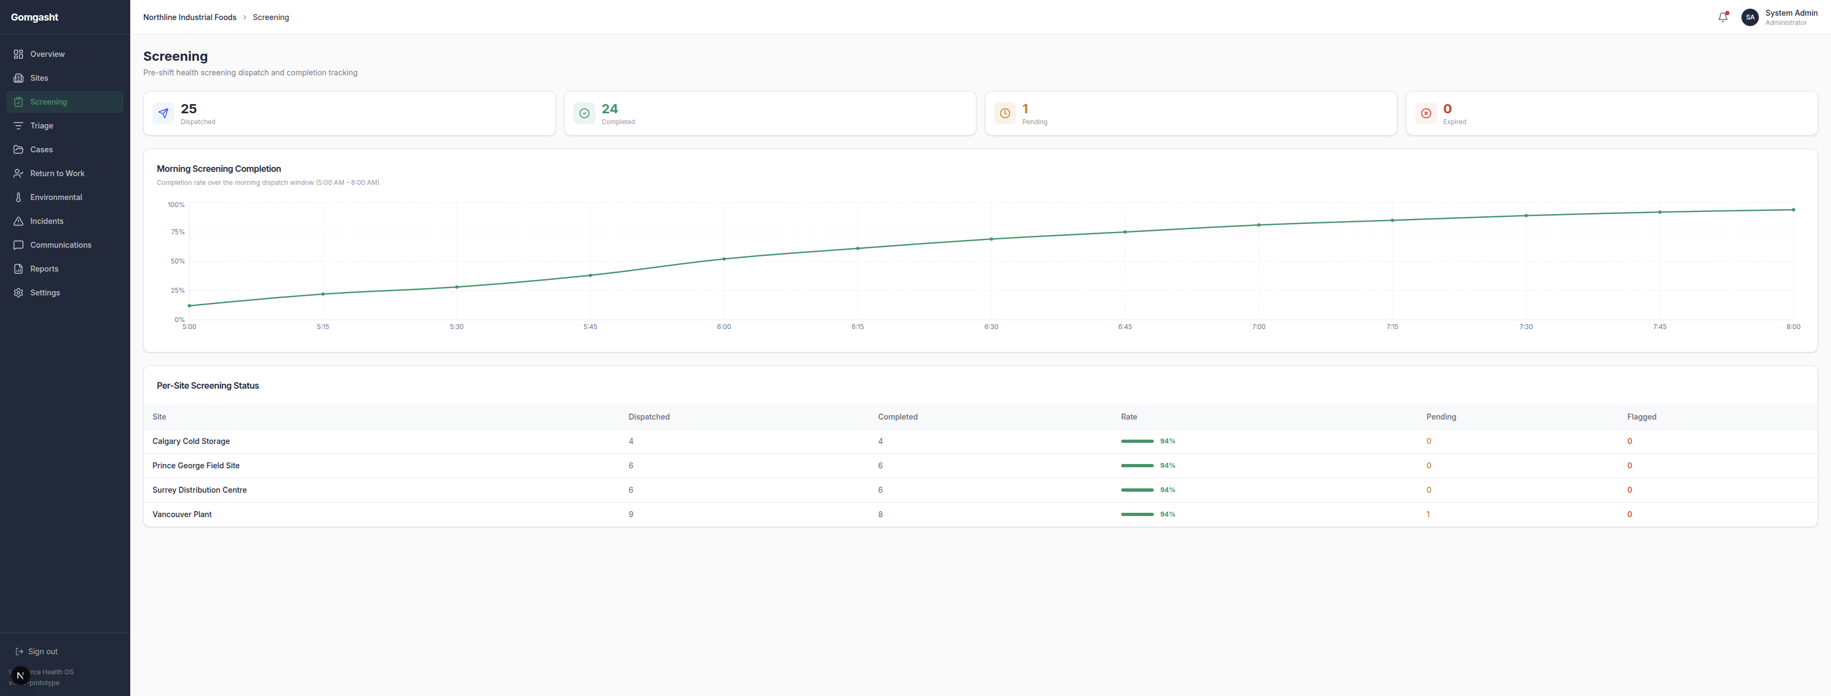Go to Sites menu item
Viewport: 1831px width, 696px height.
[x=65, y=78]
